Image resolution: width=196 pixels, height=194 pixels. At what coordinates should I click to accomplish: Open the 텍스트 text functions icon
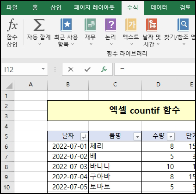coord(131,25)
